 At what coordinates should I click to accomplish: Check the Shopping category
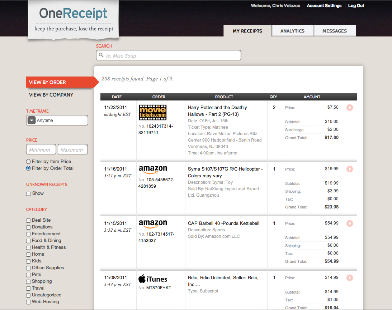coord(28,282)
